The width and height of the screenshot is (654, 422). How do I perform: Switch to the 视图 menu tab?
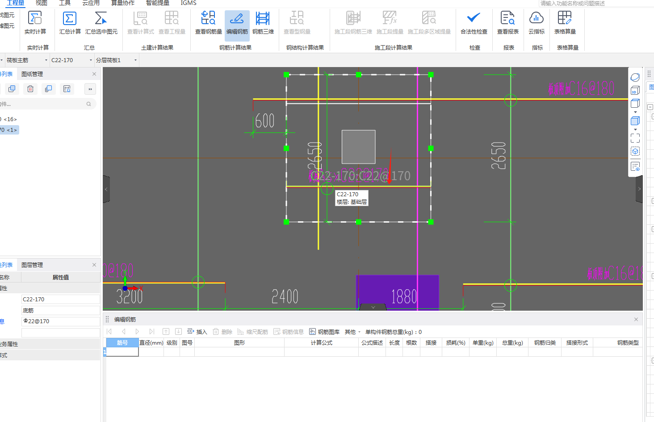pyautogui.click(x=42, y=3)
